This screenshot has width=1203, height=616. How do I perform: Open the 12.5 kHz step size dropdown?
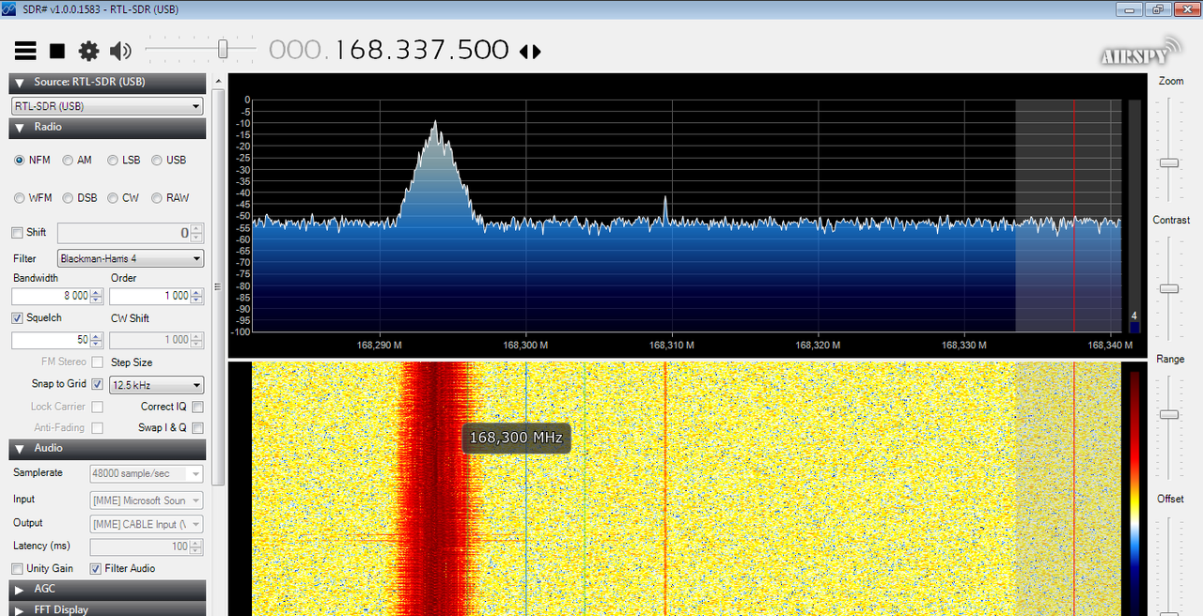click(x=157, y=385)
